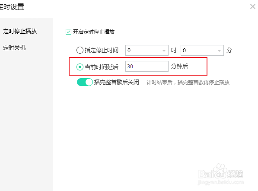Open the minute dropdown before 分
This screenshot has height=191, width=258.
[x=202, y=50]
